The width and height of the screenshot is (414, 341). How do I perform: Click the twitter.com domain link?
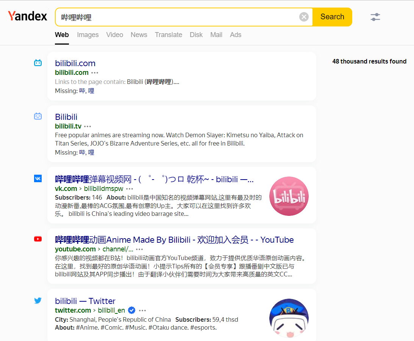pos(73,310)
